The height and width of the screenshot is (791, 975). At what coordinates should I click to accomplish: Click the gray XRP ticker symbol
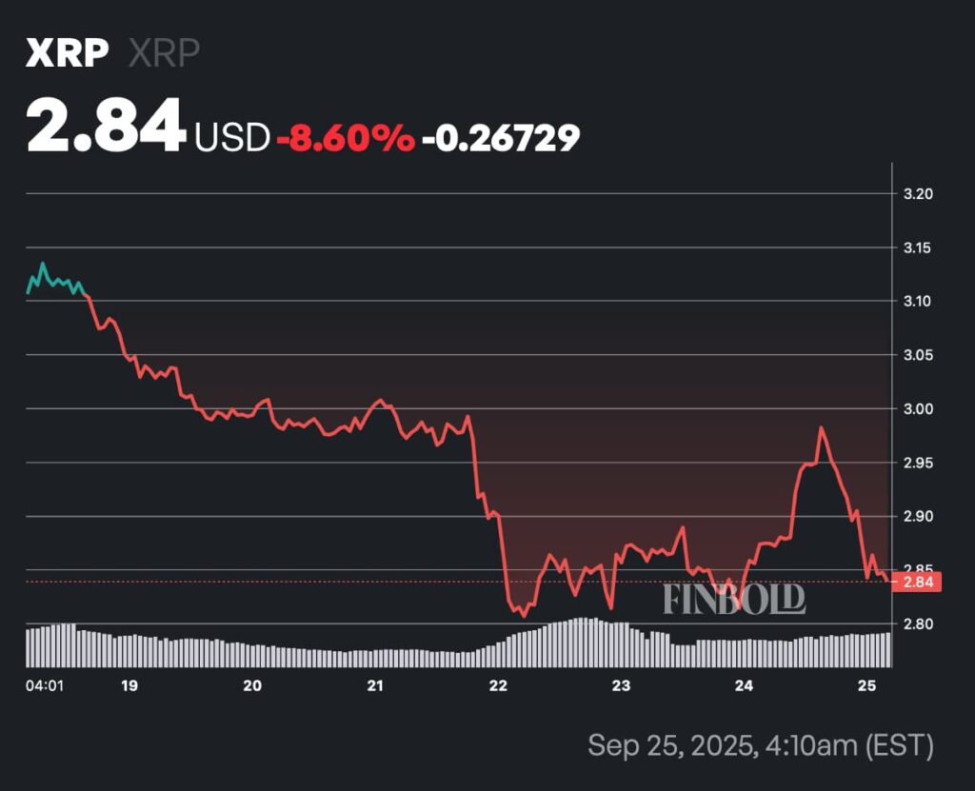coord(164,52)
